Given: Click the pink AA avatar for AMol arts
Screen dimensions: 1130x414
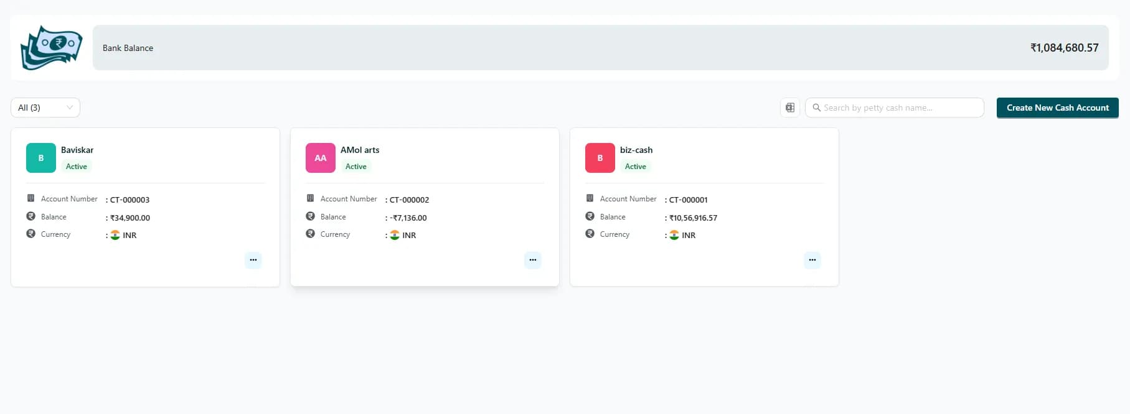Looking at the screenshot, I should pyautogui.click(x=321, y=158).
